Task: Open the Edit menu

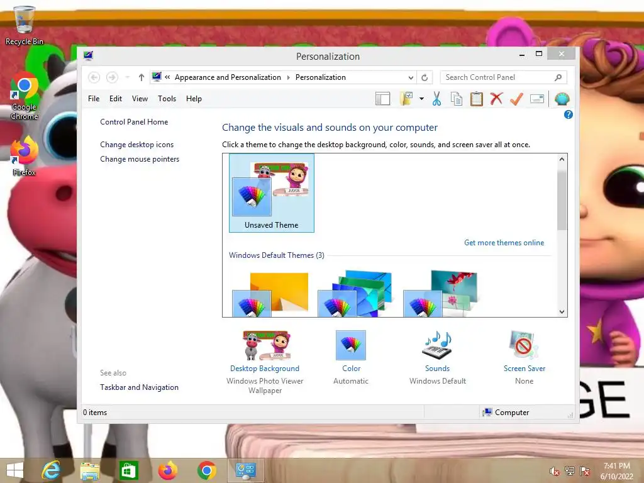Action: pos(116,99)
